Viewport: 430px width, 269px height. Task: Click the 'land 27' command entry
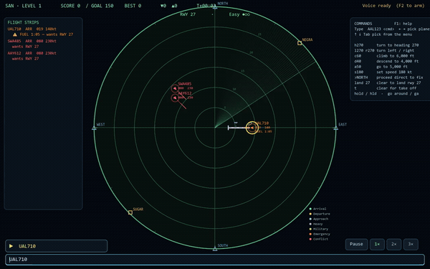point(387,83)
